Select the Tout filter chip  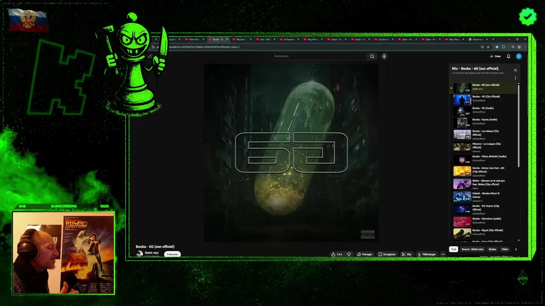pos(453,249)
